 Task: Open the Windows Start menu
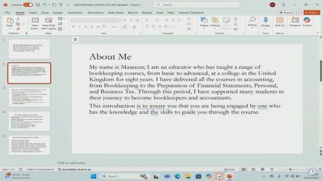[93, 176]
